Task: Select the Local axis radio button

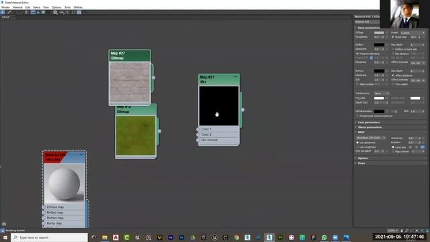Action: 393,147
